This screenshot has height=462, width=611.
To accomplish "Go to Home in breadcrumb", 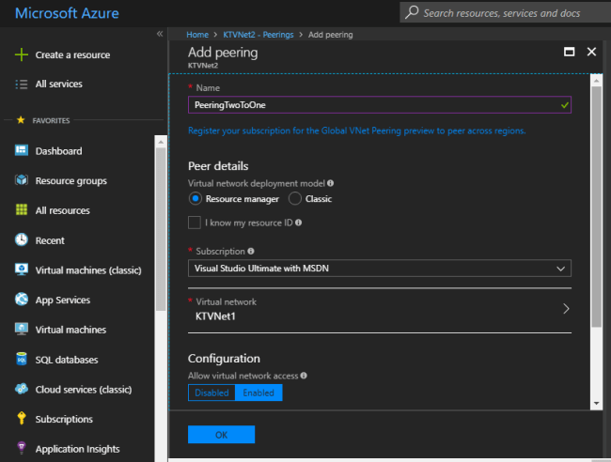I will [x=196, y=34].
